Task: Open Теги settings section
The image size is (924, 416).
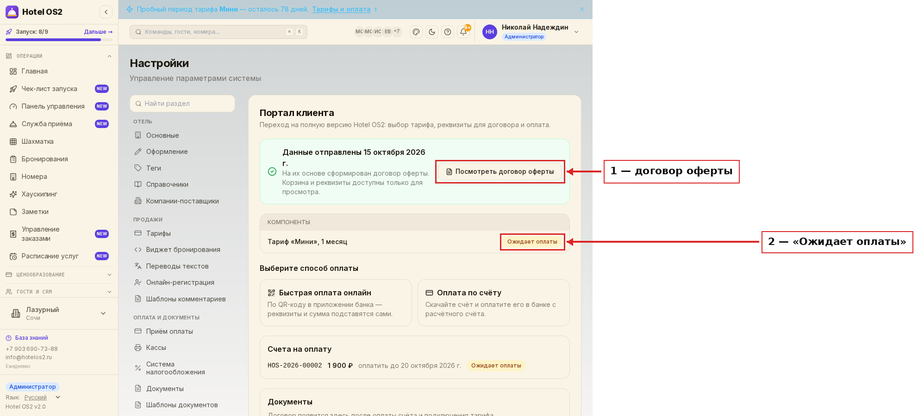Action: [182, 168]
